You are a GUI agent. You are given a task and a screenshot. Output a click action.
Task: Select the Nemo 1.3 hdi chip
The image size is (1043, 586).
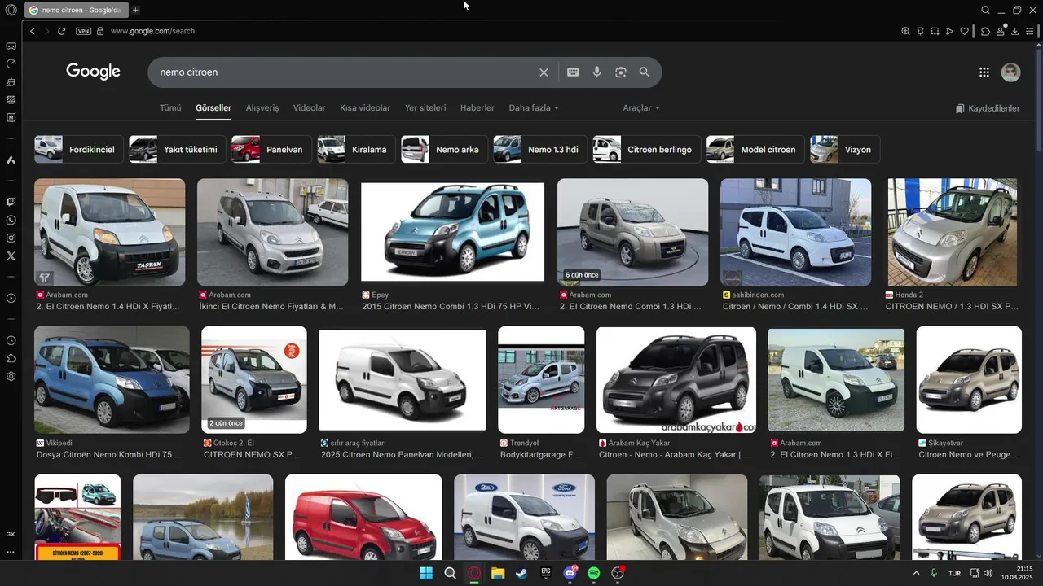540,150
